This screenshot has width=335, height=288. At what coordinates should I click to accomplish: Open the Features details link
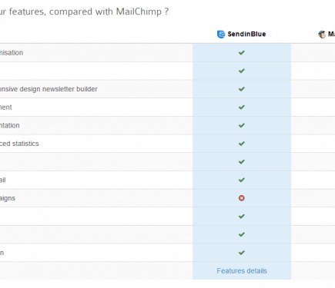pyautogui.click(x=242, y=271)
